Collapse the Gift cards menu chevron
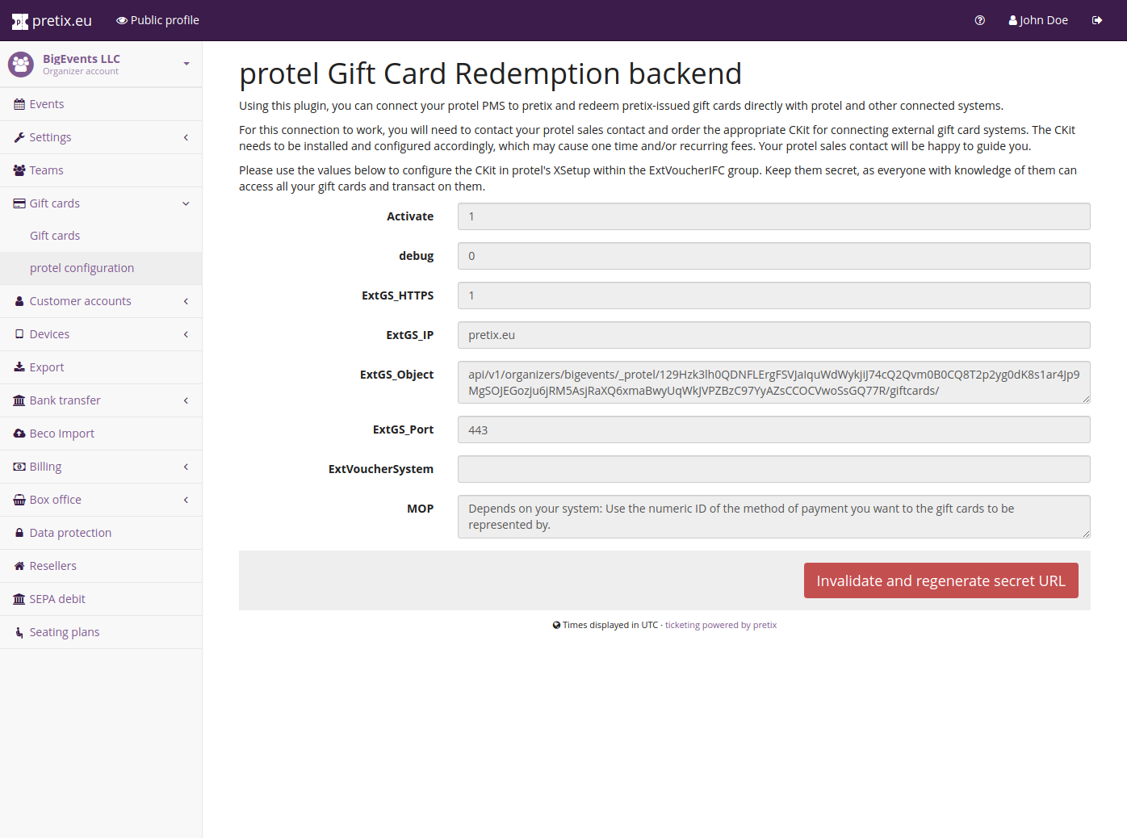 tap(186, 203)
